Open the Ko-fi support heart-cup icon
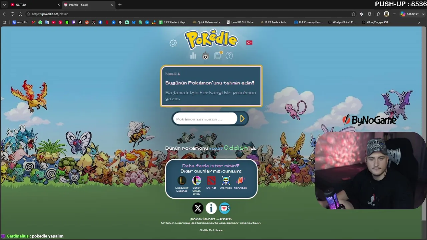This screenshot has width=427, height=240. coord(225,208)
